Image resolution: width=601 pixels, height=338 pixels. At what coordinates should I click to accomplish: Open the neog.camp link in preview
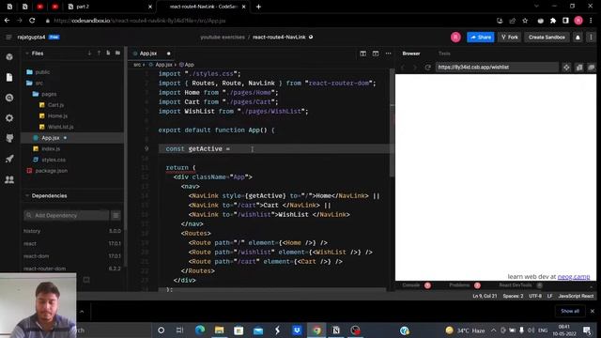[574, 277]
